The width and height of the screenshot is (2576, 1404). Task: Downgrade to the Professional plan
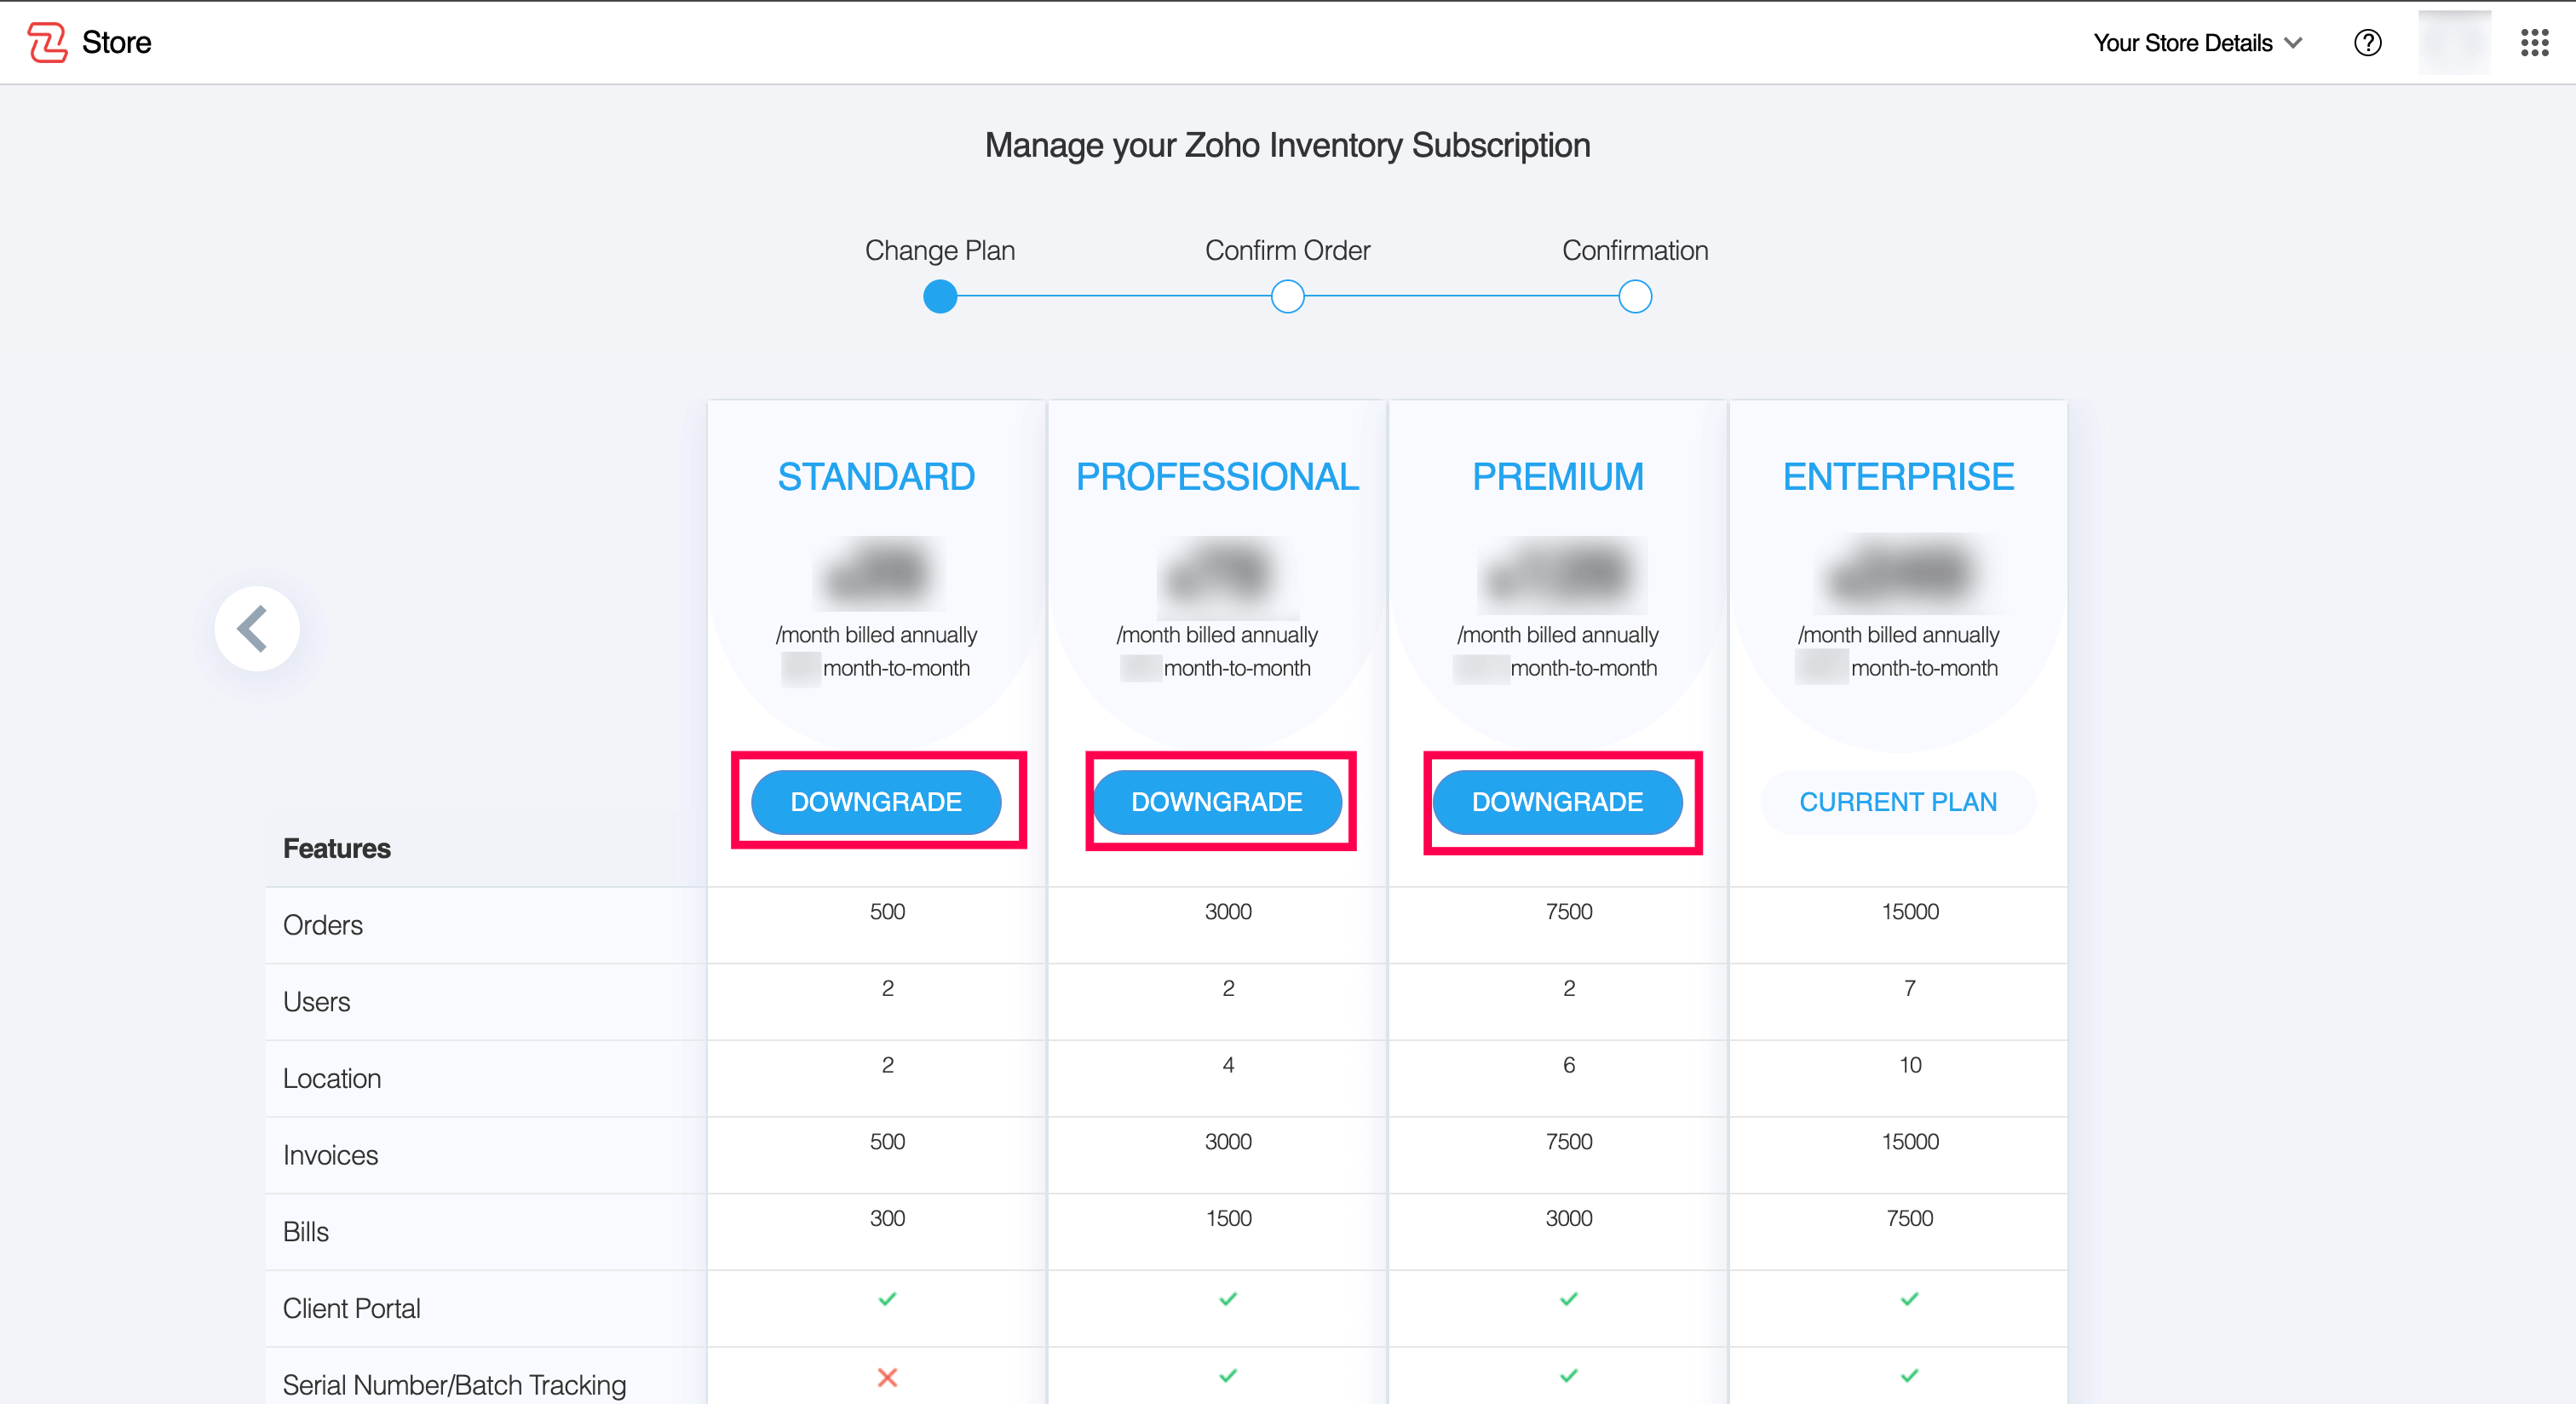(1216, 802)
